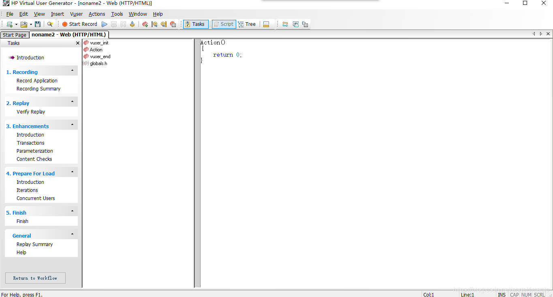Open the <P> parameter list icon
This screenshot has height=297, width=553.
296,24
